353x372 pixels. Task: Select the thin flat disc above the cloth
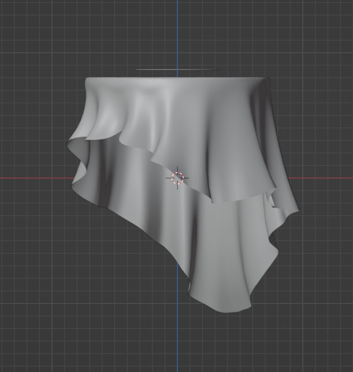pos(177,69)
